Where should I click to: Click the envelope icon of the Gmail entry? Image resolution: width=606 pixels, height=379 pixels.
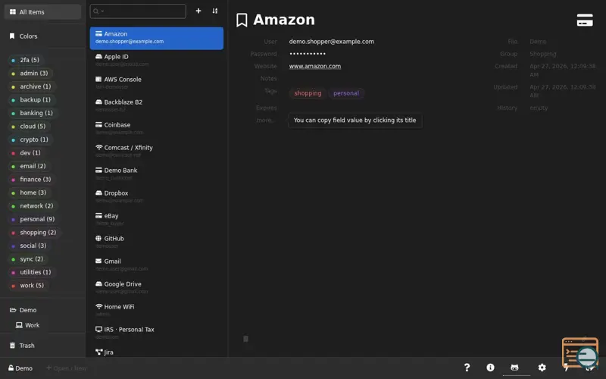point(98,262)
